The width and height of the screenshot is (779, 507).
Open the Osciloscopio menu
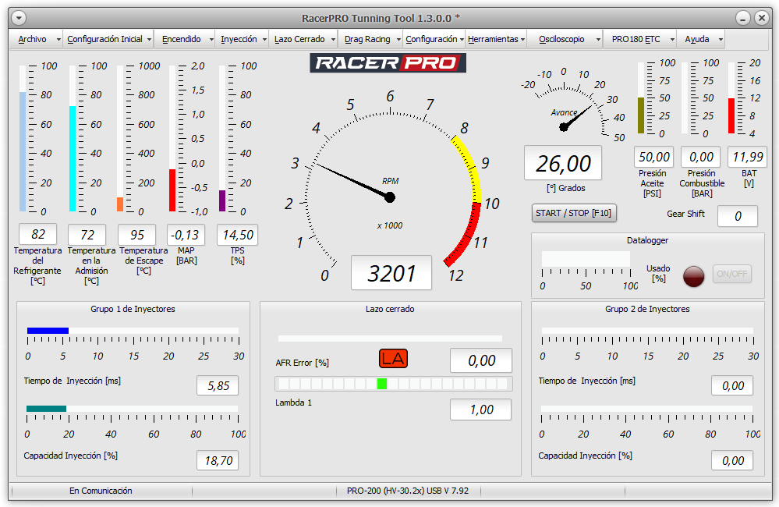pyautogui.click(x=561, y=39)
